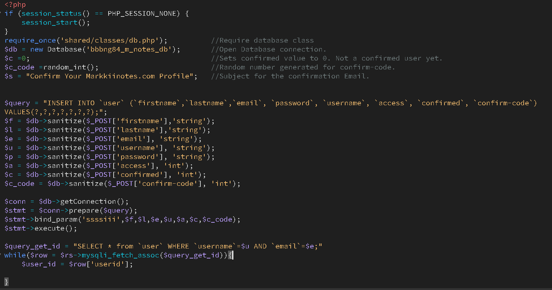Click the //Random number generated comment
The image size is (552, 290).
[303, 67]
